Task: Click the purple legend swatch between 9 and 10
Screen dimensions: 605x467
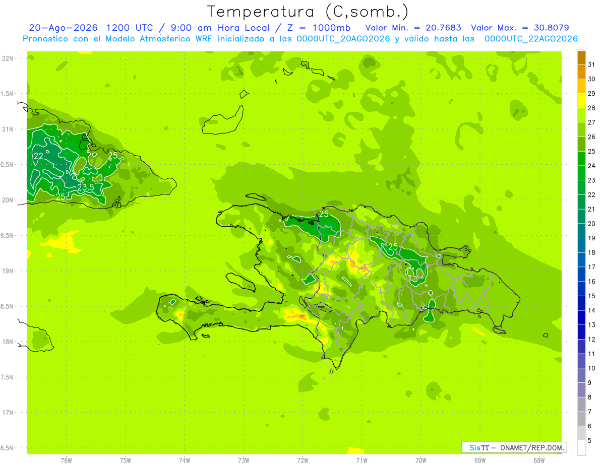Action: coord(581,375)
